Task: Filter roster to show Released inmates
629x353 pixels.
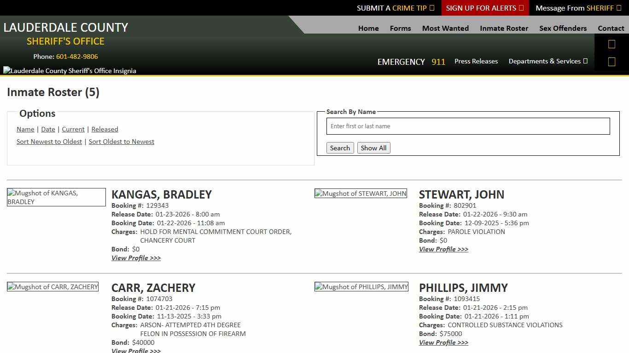Action: [105, 129]
